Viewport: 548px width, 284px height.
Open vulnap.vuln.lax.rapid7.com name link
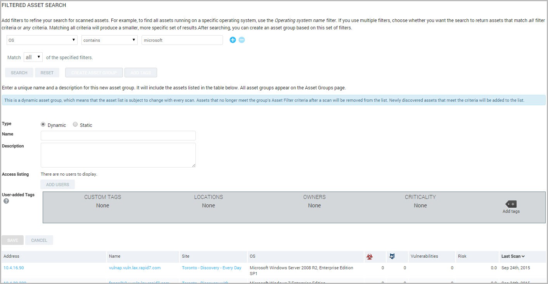click(135, 268)
